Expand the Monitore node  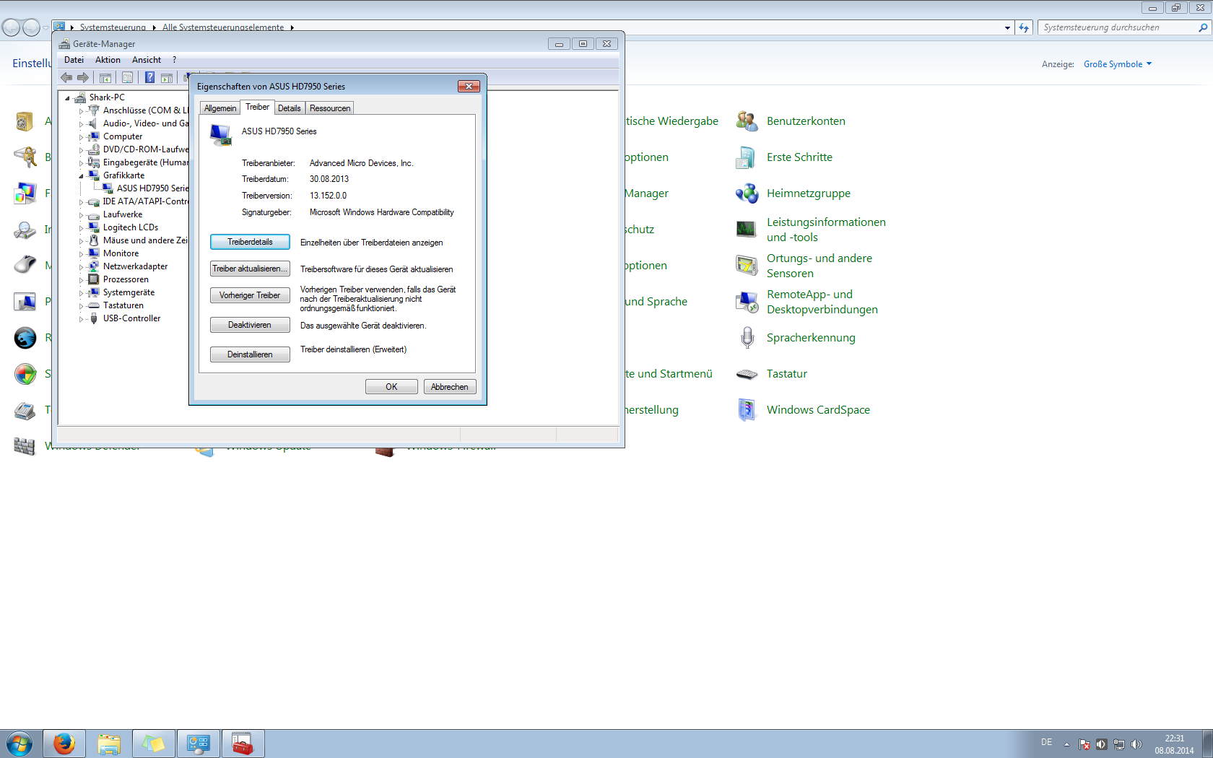point(81,253)
